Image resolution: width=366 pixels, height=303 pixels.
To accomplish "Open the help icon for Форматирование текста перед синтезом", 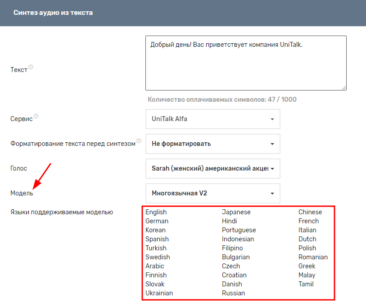I will coord(139,141).
